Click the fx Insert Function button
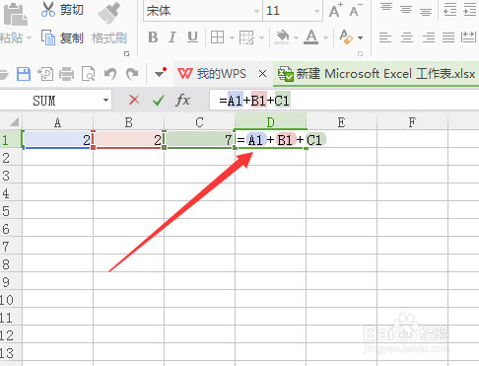This screenshot has height=366, width=479. tap(182, 100)
